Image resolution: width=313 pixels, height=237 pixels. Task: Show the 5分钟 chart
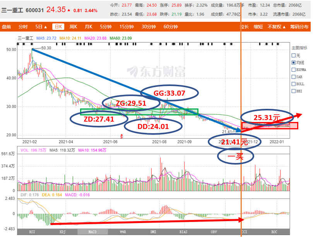click(106, 27)
